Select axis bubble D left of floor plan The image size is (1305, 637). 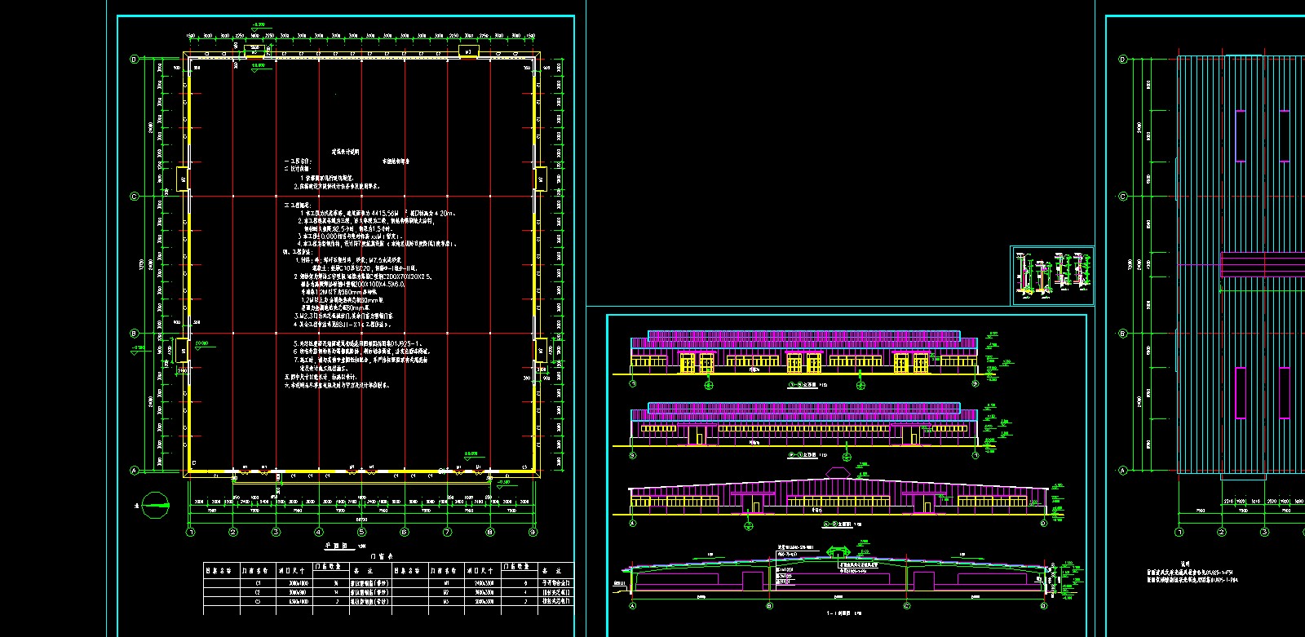click(134, 60)
